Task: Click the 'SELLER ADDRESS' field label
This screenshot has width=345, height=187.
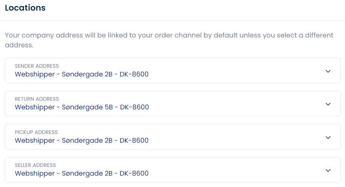Action: 35,165
